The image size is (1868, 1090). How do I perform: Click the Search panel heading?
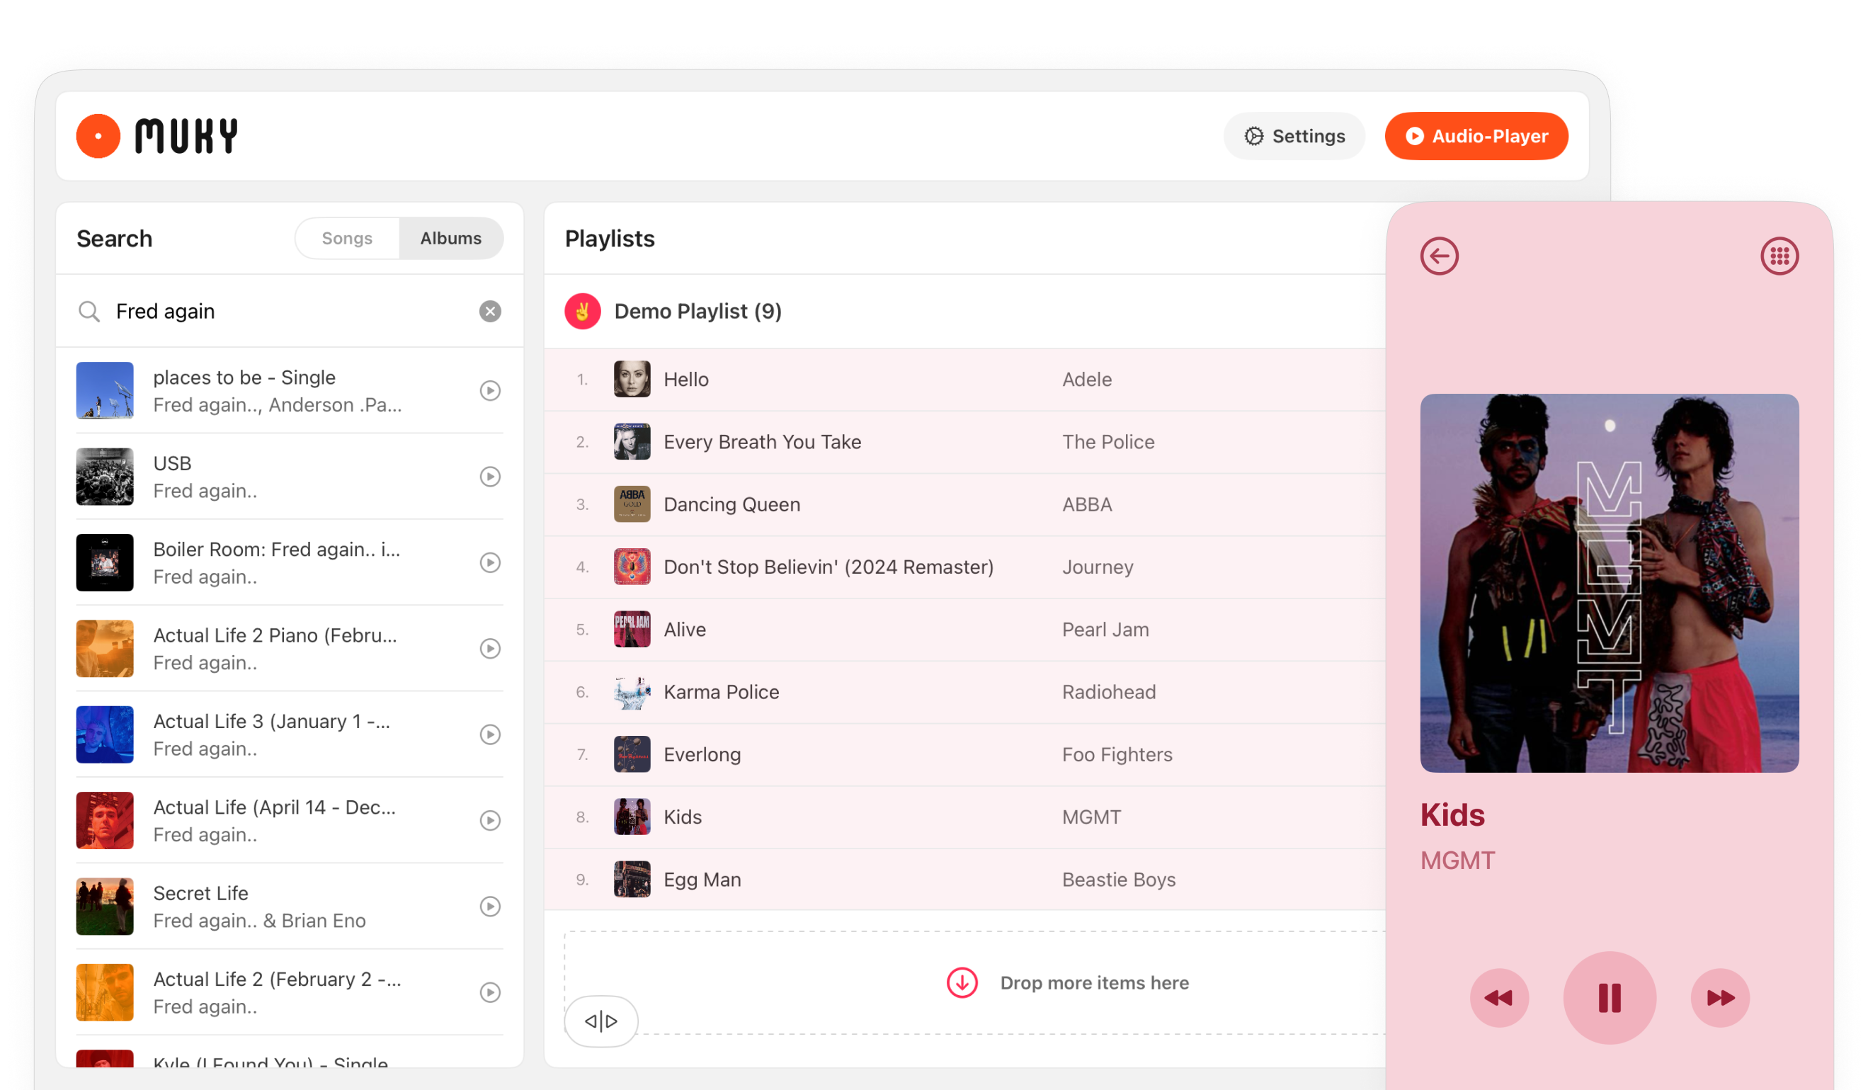(114, 239)
